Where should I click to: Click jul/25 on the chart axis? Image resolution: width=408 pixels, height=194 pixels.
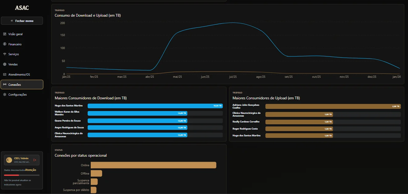(x=233, y=77)
